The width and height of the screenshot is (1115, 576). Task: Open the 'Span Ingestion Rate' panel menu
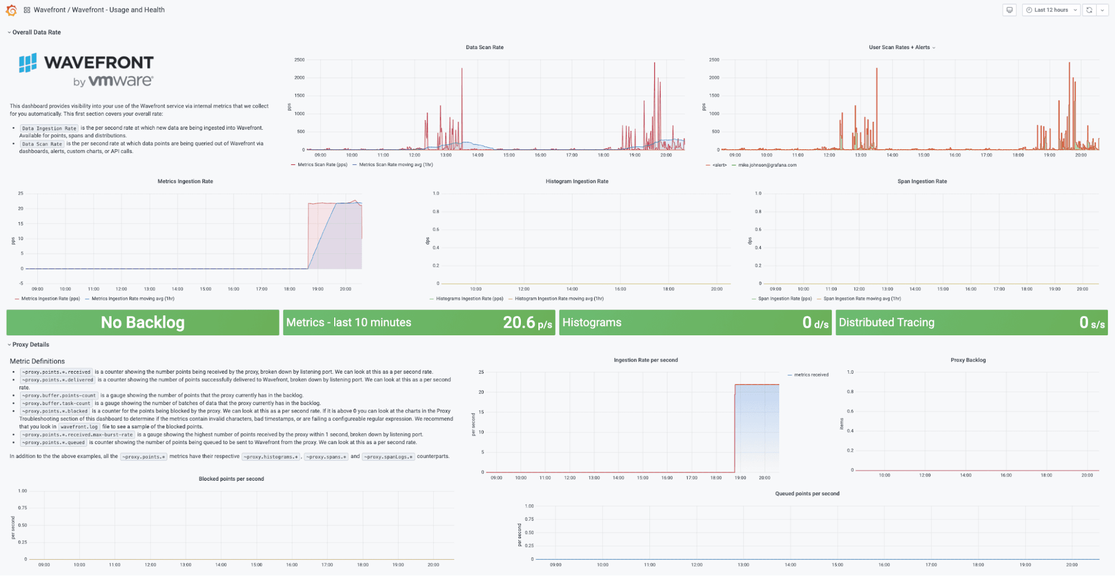(x=922, y=182)
